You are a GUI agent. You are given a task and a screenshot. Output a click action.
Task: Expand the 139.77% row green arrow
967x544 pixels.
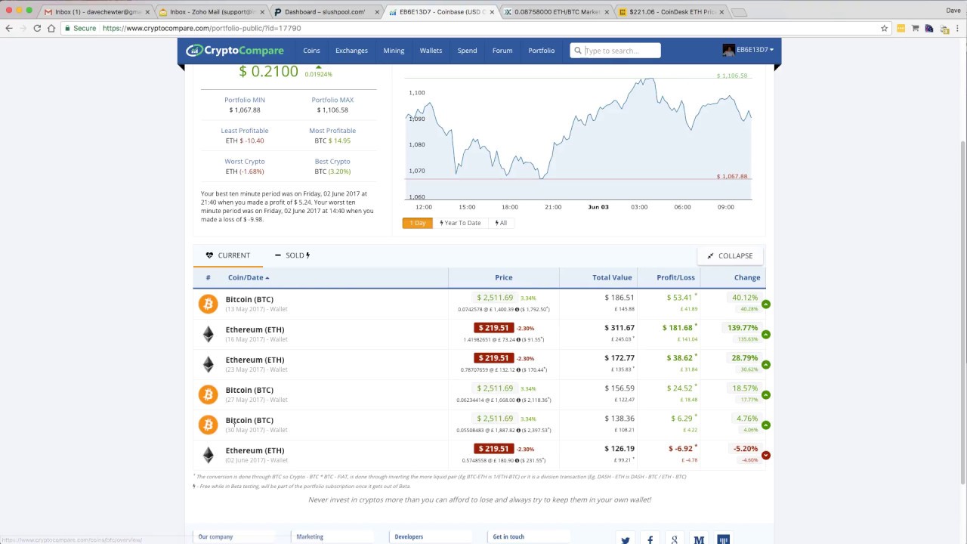pyautogui.click(x=766, y=335)
